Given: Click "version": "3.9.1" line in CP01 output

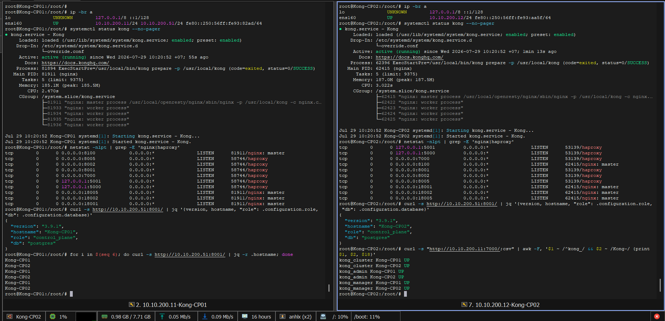Looking at the screenshot, I should (37, 226).
